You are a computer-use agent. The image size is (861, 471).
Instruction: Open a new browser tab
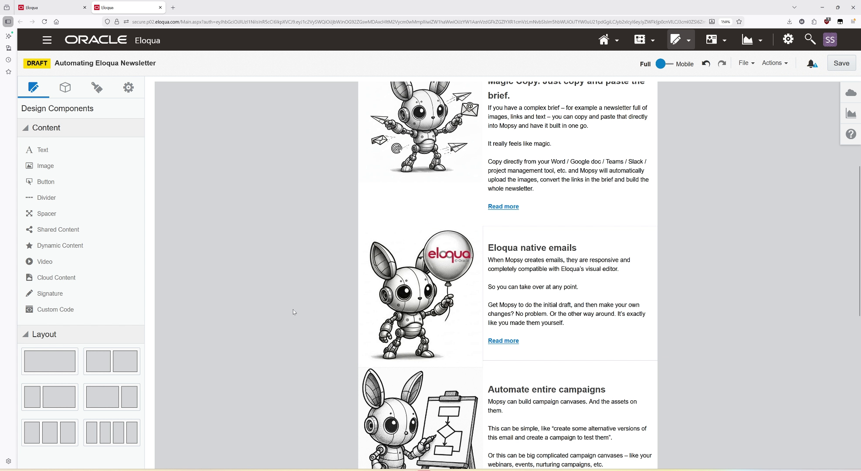[173, 7]
